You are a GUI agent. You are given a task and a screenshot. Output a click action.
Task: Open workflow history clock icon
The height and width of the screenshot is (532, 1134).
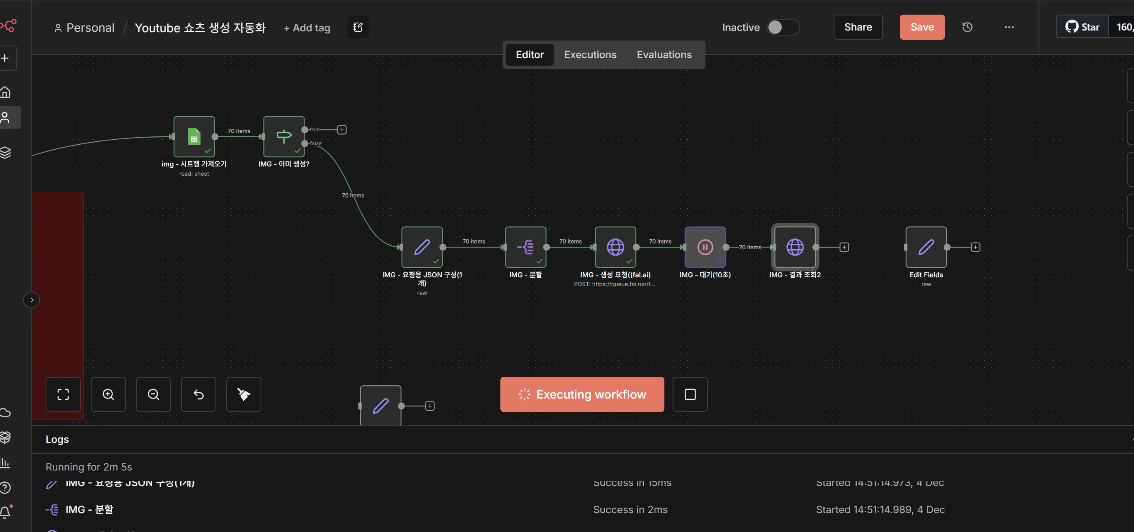[x=967, y=27]
